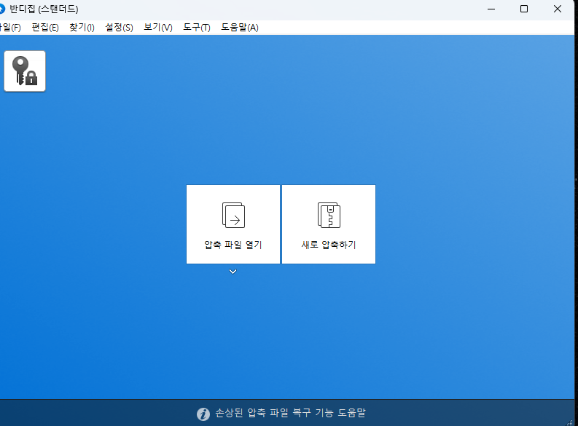Viewport: 578px width, 426px height.
Task: Open the 파일(F) menu
Action: [x=10, y=28]
